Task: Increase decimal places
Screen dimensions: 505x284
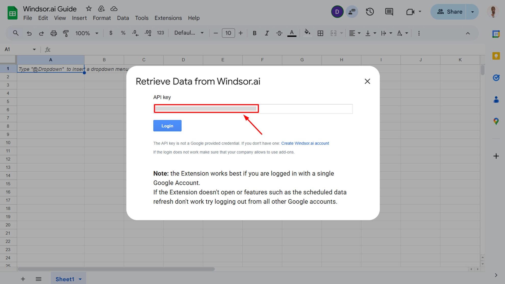Action: point(148,33)
